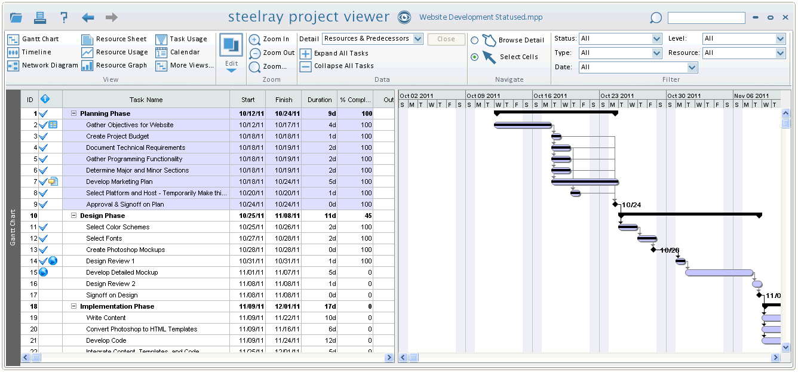The height and width of the screenshot is (372, 798).
Task: Open the Task Usage view
Action: coord(182,39)
